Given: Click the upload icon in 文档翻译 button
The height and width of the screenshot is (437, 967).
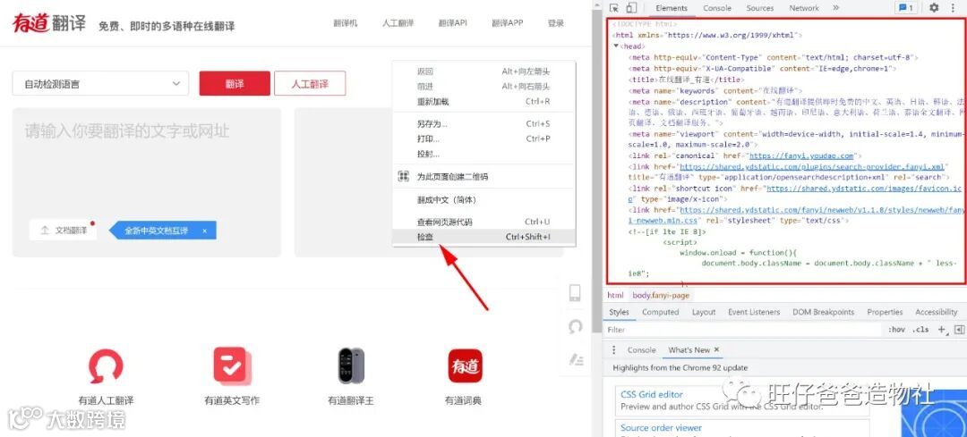Looking at the screenshot, I should (45, 231).
